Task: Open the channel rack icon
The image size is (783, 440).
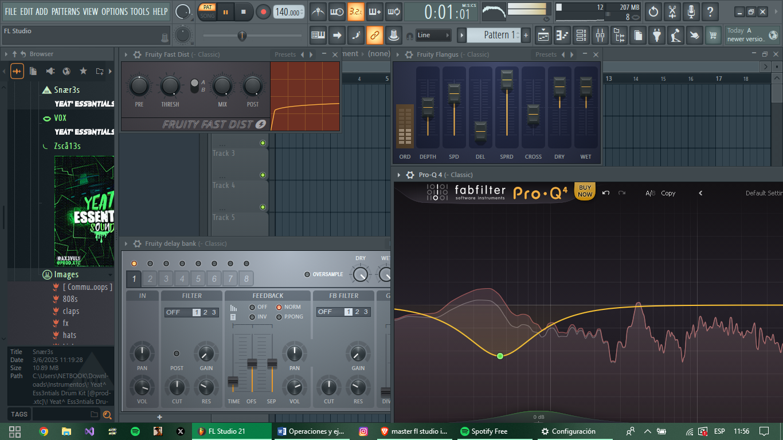Action: coord(581,35)
